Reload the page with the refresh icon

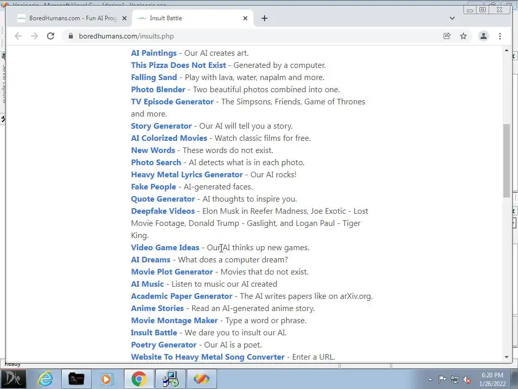coord(51,36)
